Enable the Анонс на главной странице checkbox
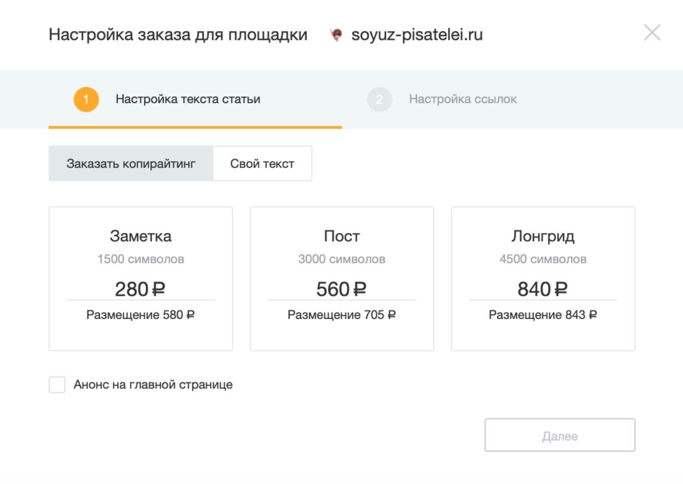The width and height of the screenshot is (683, 484). tap(57, 384)
